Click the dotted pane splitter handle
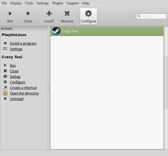The image size is (168, 156). 49,88
